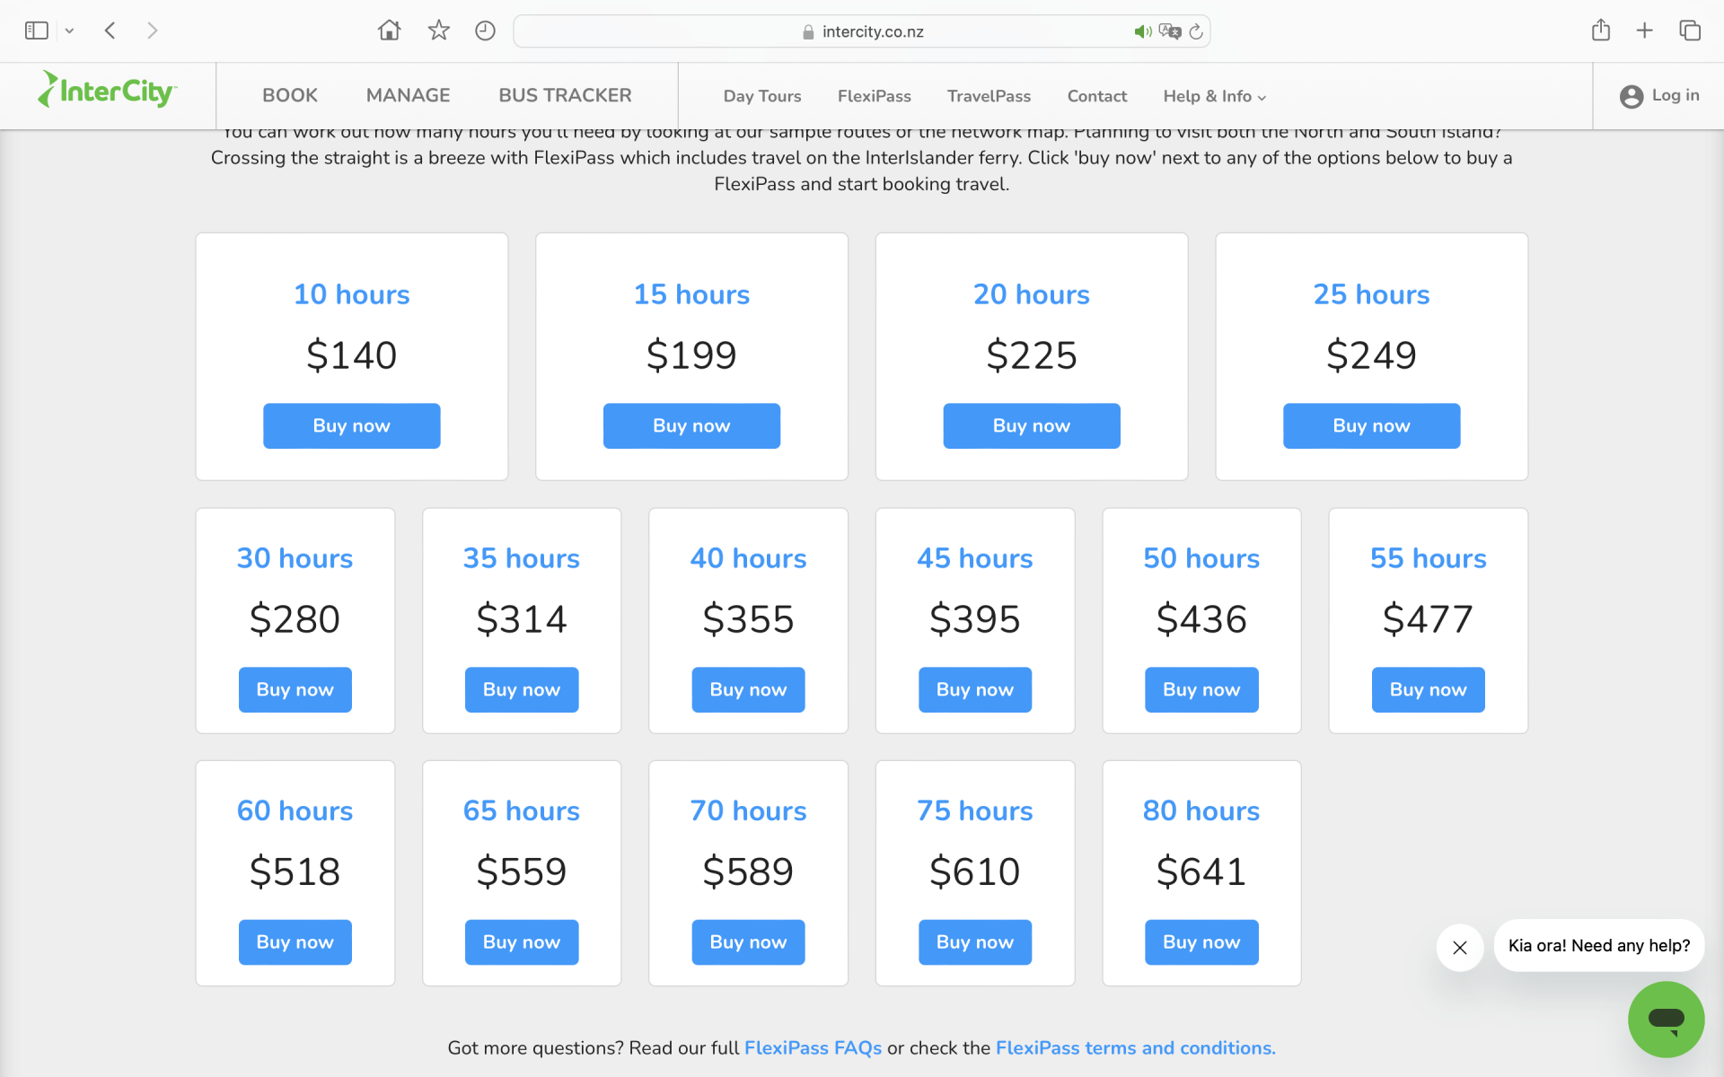Open the BOOK tab

point(290,95)
